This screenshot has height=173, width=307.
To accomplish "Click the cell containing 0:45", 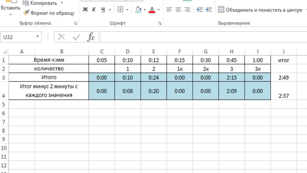I will click(232, 60).
